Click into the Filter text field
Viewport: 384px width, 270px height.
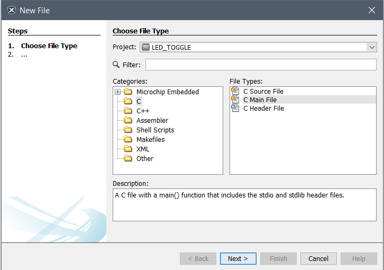pos(261,65)
